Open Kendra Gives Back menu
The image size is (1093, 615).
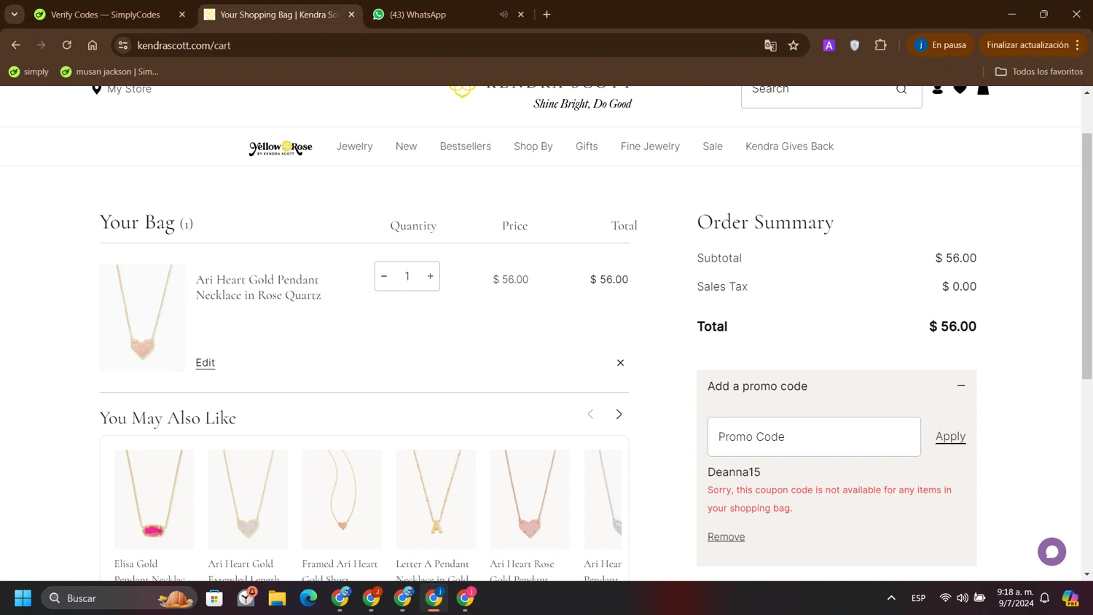click(x=789, y=146)
